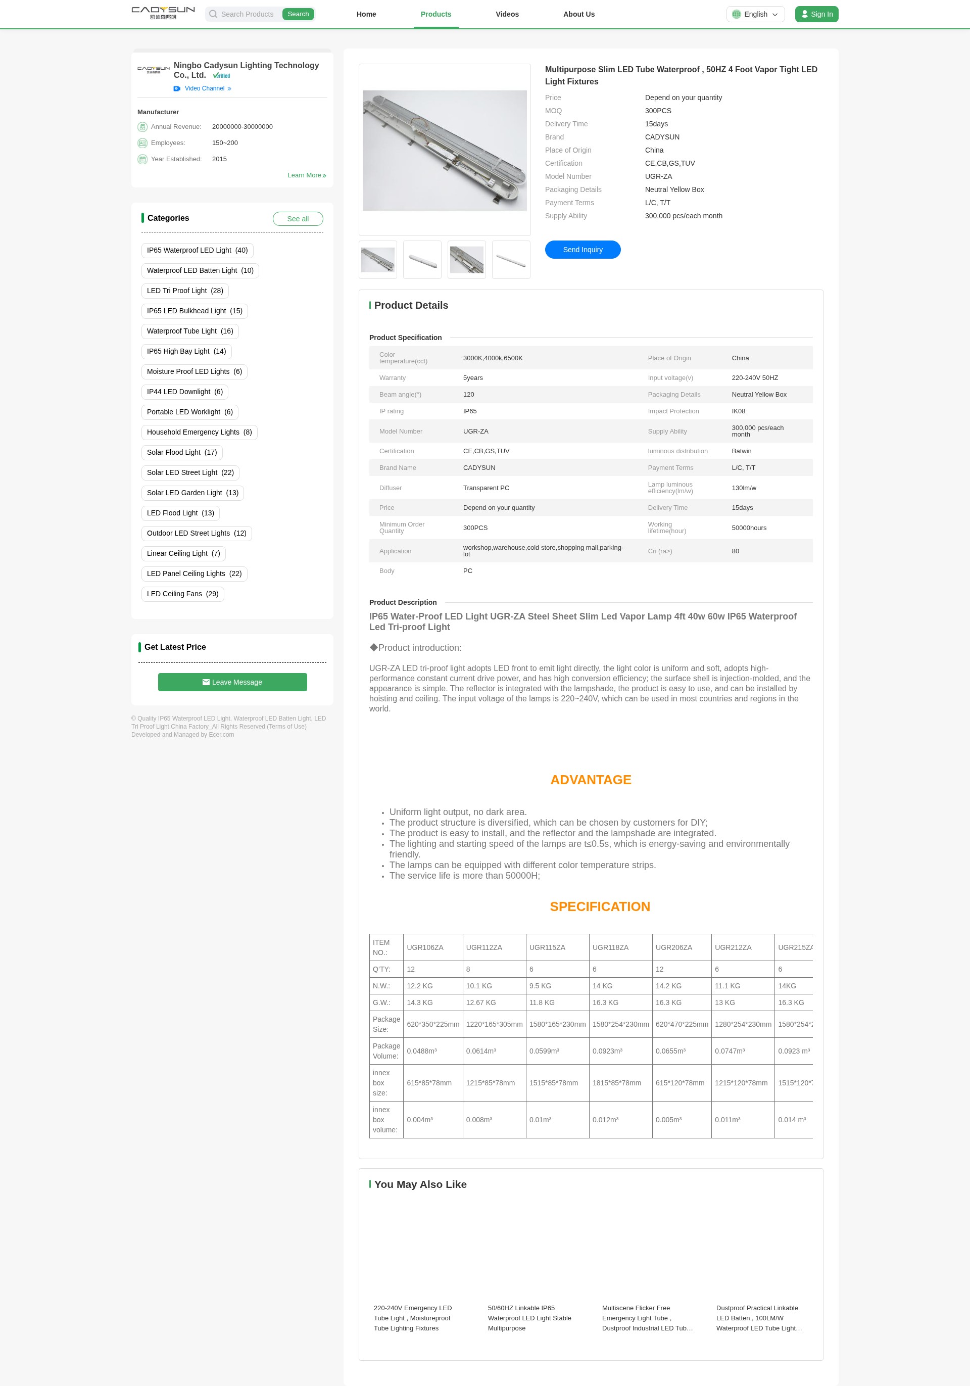Open IP44 LED Downlight category

185,392
